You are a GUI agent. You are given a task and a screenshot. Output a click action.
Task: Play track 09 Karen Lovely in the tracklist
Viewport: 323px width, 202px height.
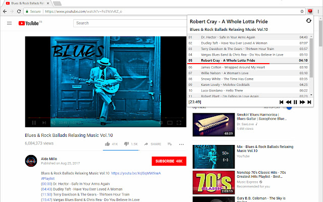tap(248, 84)
